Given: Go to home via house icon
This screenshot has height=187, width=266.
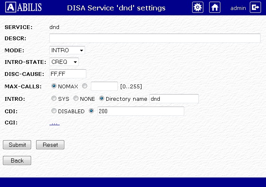Looking at the screenshot, I should (x=215, y=7).
